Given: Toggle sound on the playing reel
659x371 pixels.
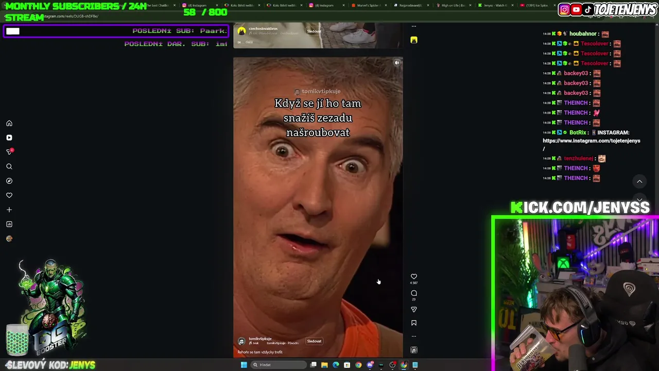Looking at the screenshot, I should click(x=397, y=63).
